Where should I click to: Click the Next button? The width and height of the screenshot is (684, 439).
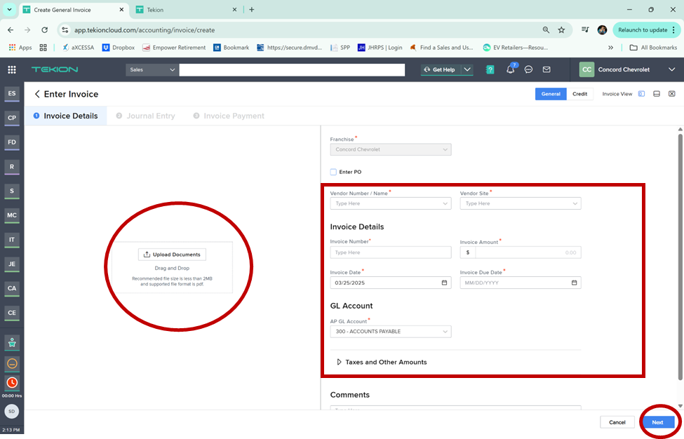(657, 422)
